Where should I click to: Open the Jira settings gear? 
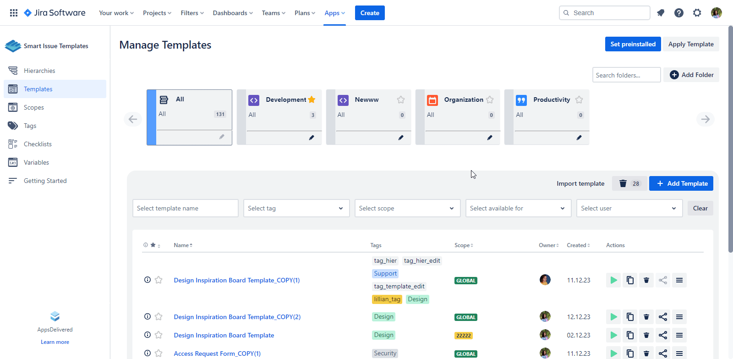pos(697,13)
